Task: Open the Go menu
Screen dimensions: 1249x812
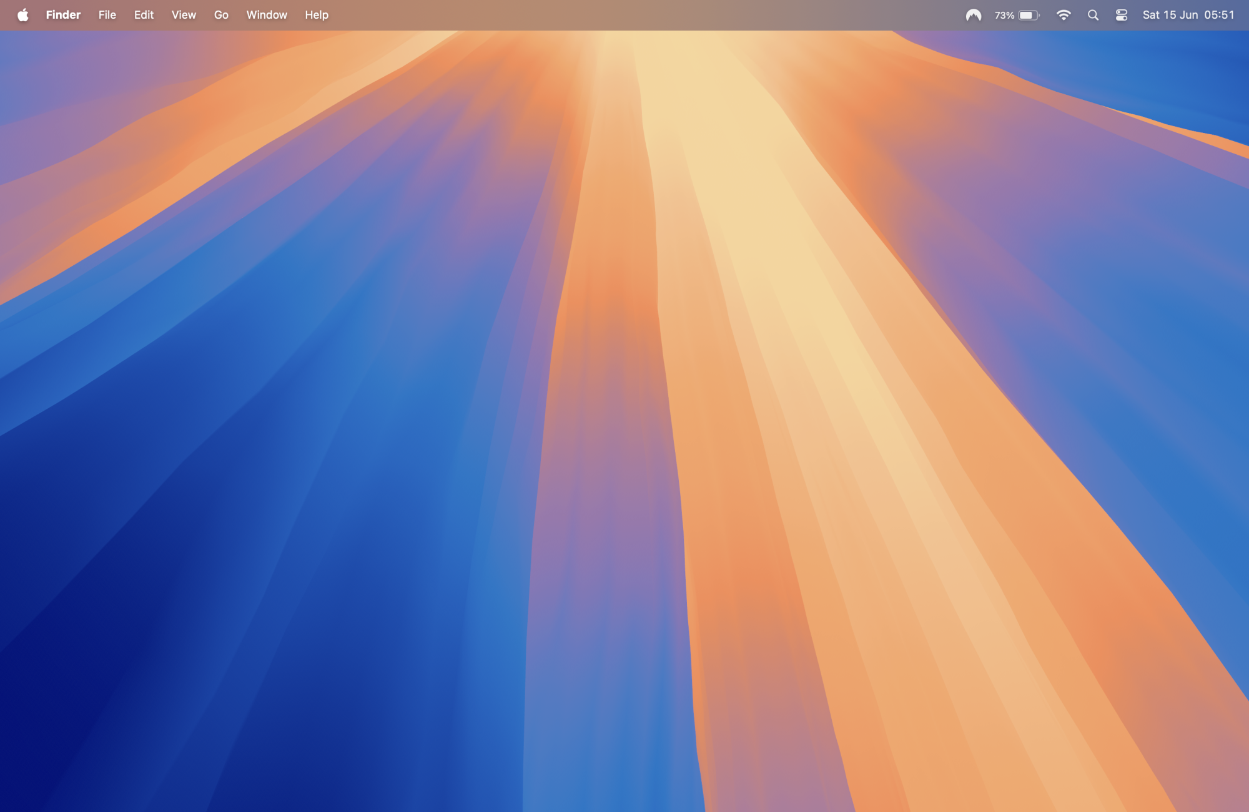Action: 221,15
